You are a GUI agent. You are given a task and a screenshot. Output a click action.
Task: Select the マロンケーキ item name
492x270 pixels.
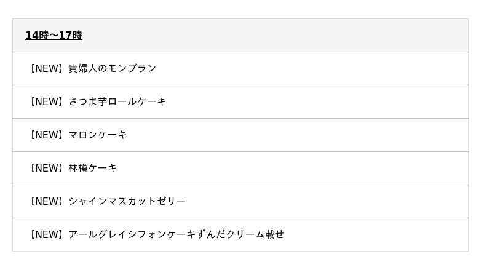pyautogui.click(x=97, y=135)
